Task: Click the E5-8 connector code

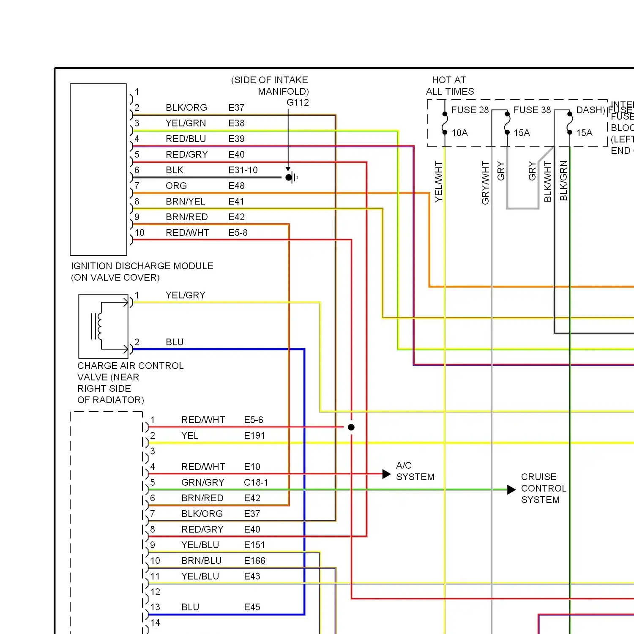Action: coord(238,233)
